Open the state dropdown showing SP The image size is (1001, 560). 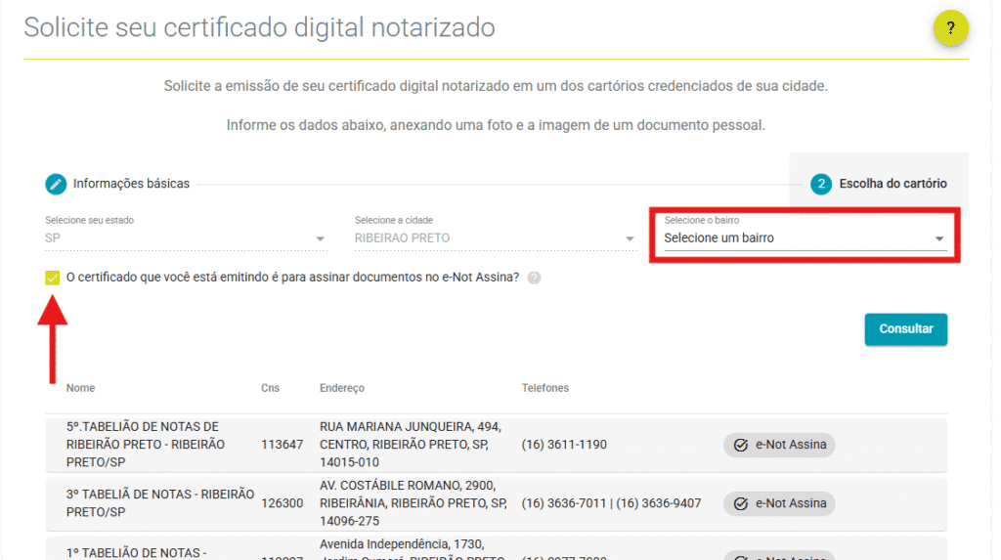pos(185,237)
